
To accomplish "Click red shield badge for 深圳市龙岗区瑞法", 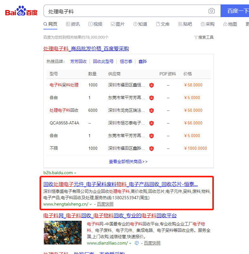I will 152,111.
